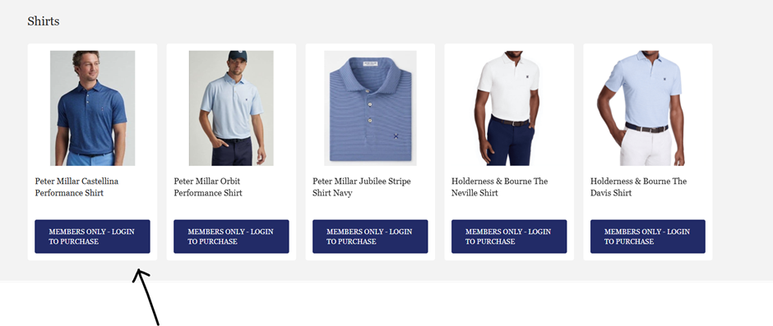Click Members Only login under the Neville shirt
The image size is (773, 326).
[x=509, y=236]
